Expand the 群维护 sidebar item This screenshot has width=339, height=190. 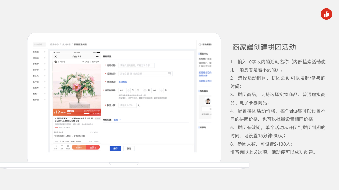pos(39,64)
